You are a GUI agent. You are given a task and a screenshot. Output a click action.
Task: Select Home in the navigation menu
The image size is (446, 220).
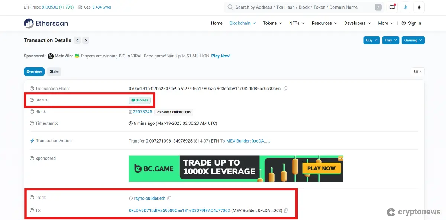pyautogui.click(x=217, y=23)
